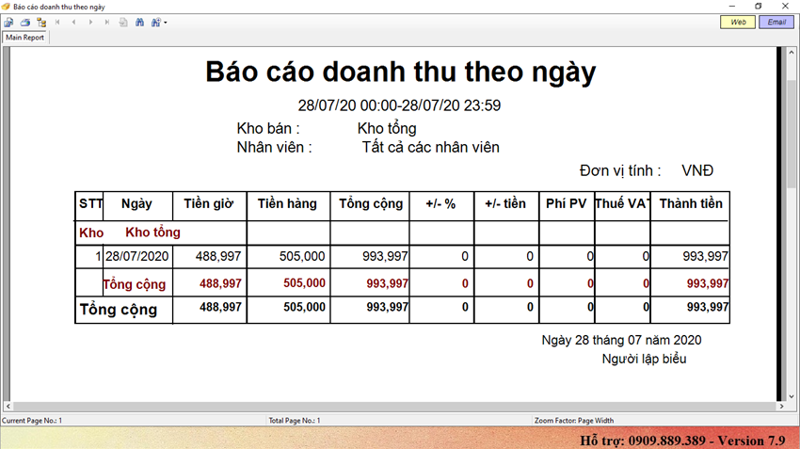This screenshot has width=800, height=449.
Task: Click the 'Thuế VAT' column header
Action: pyautogui.click(x=622, y=204)
